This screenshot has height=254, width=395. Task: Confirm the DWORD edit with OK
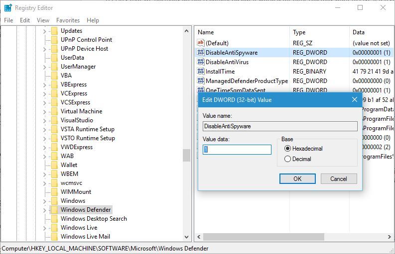297,178
